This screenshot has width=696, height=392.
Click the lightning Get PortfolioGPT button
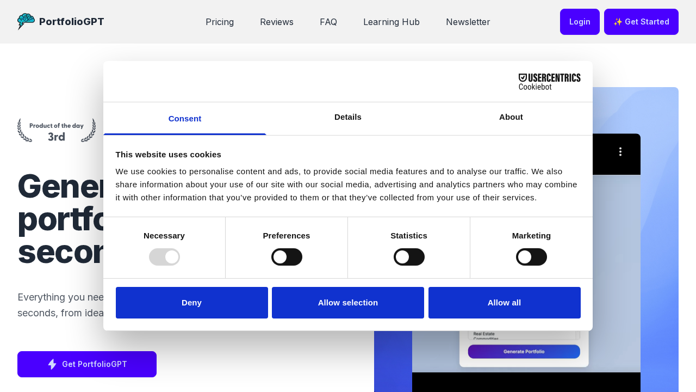point(87,364)
